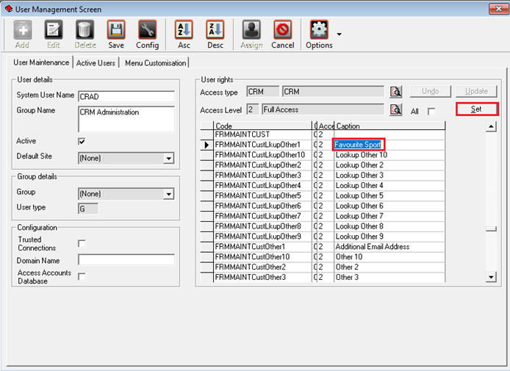Click scroll up arrow in rights grid
Image resolution: width=510 pixels, height=371 pixels.
(x=491, y=126)
